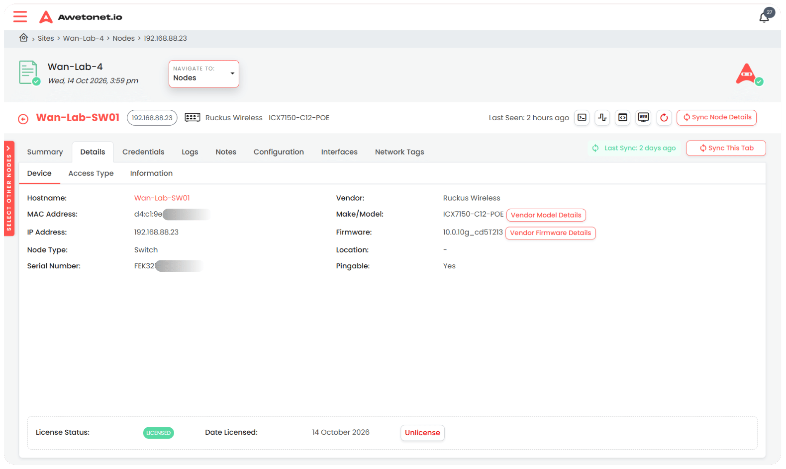The width and height of the screenshot is (786, 469).
Task: Click the Sync Node Details button
Action: pyautogui.click(x=716, y=118)
